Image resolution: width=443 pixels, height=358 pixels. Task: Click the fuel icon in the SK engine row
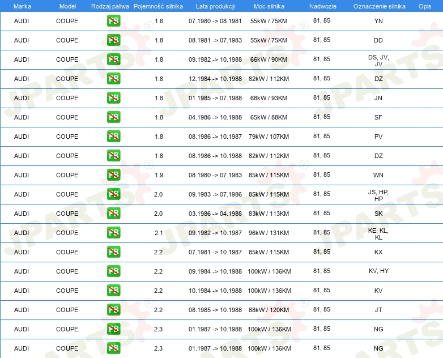[x=113, y=214]
